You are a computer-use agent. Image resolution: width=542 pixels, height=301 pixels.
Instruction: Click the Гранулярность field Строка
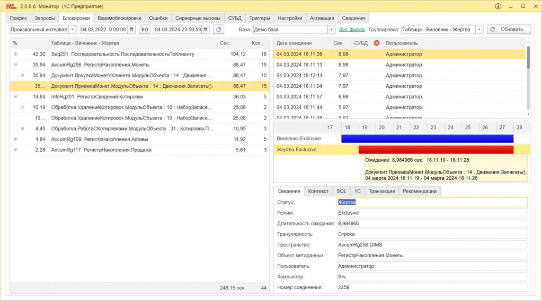click(432, 234)
